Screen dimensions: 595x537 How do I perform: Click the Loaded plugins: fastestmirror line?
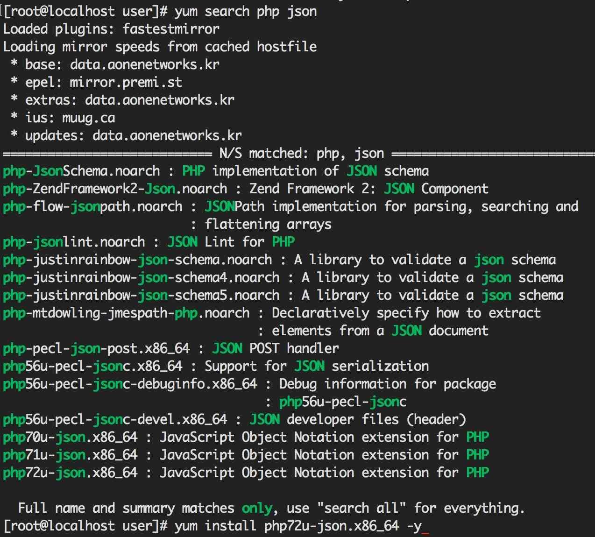pos(110,28)
